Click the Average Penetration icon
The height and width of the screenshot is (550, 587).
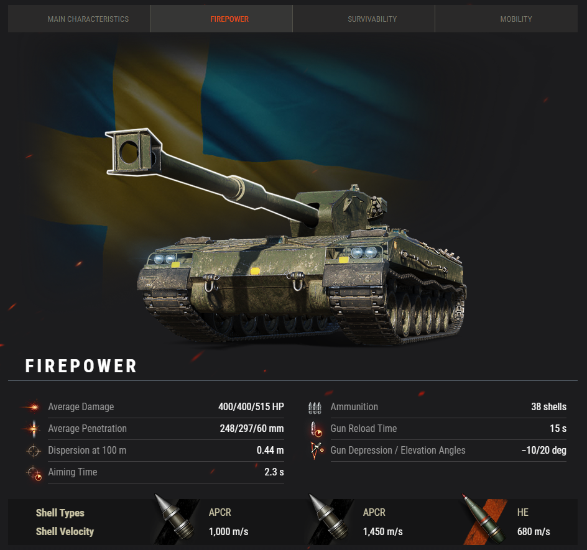tap(33, 428)
